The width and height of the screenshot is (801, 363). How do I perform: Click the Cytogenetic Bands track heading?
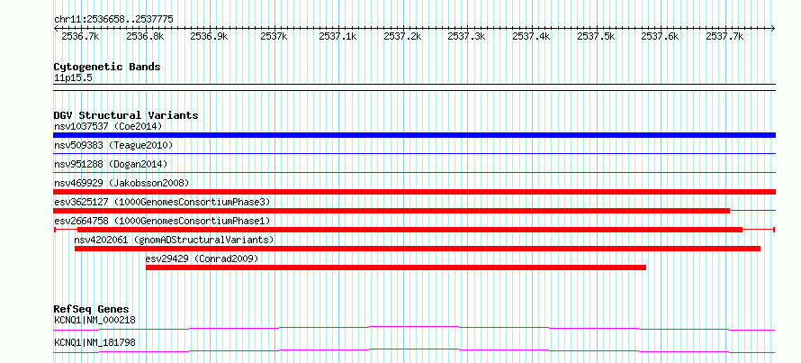[107, 67]
